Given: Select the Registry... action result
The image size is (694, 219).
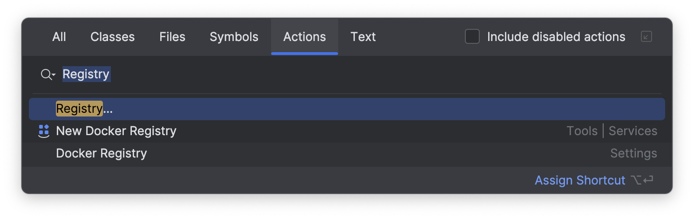Looking at the screenshot, I should click(84, 109).
